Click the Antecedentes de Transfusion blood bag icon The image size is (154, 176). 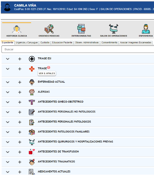[32, 152]
